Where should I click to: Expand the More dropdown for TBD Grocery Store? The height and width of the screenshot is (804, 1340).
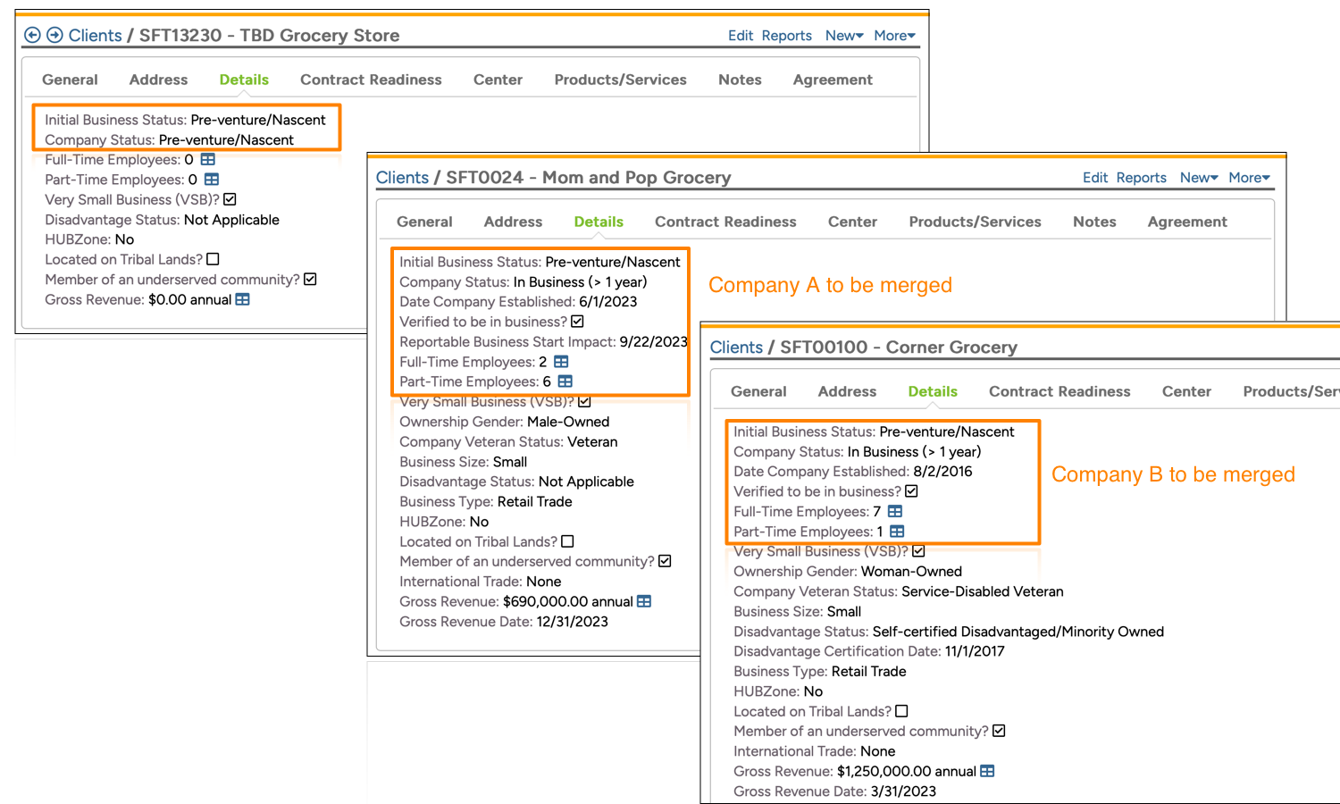894,36
